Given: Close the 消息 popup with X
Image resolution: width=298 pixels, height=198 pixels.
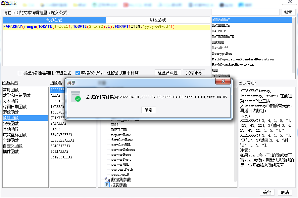Looking at the screenshot, I should (223, 81).
